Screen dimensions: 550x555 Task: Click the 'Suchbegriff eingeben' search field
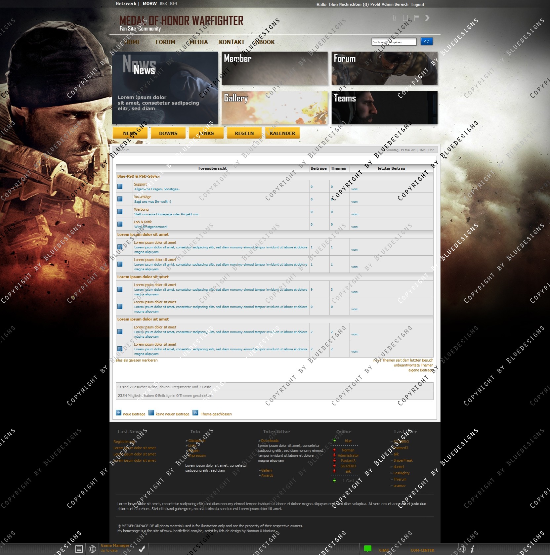[x=394, y=42]
